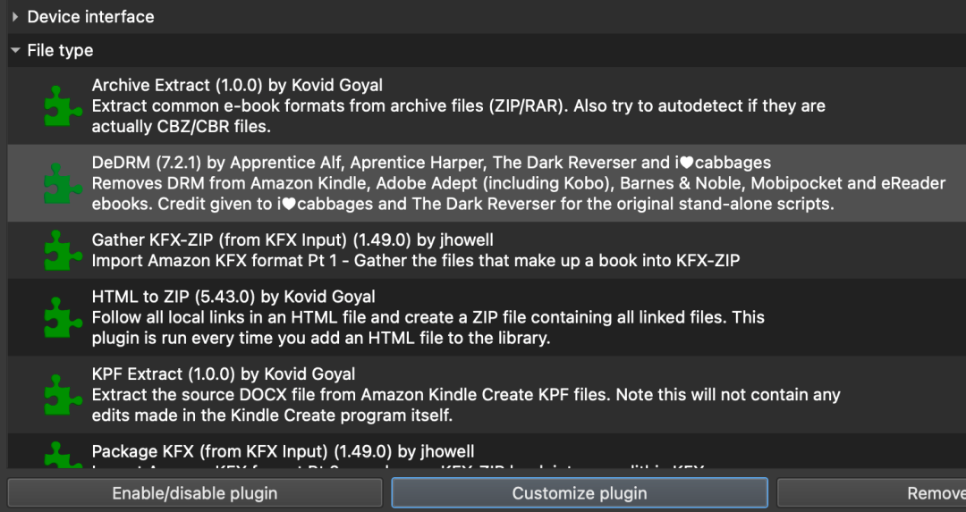966x512 pixels.
Task: Click the Enable/disable plugin button
Action: click(x=195, y=493)
